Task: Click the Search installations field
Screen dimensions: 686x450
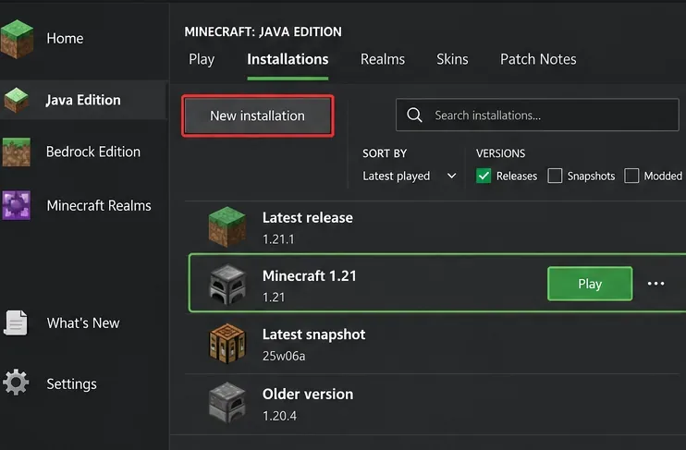Action: [x=537, y=115]
